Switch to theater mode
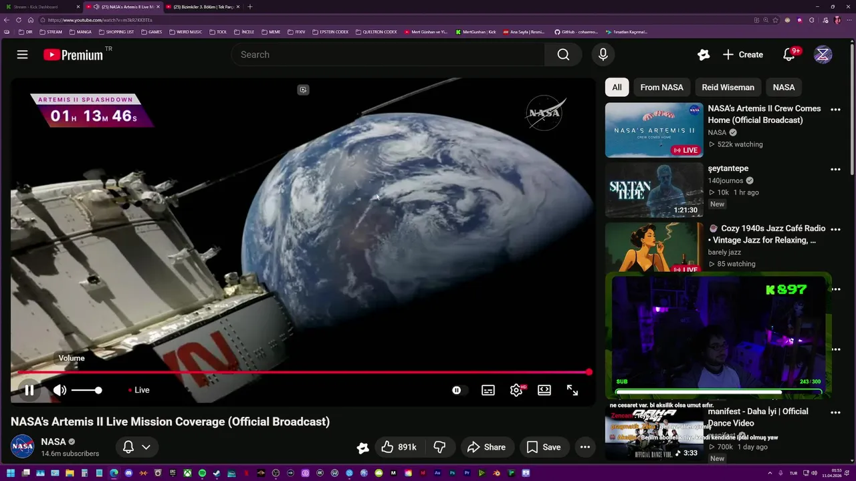 tap(544, 390)
